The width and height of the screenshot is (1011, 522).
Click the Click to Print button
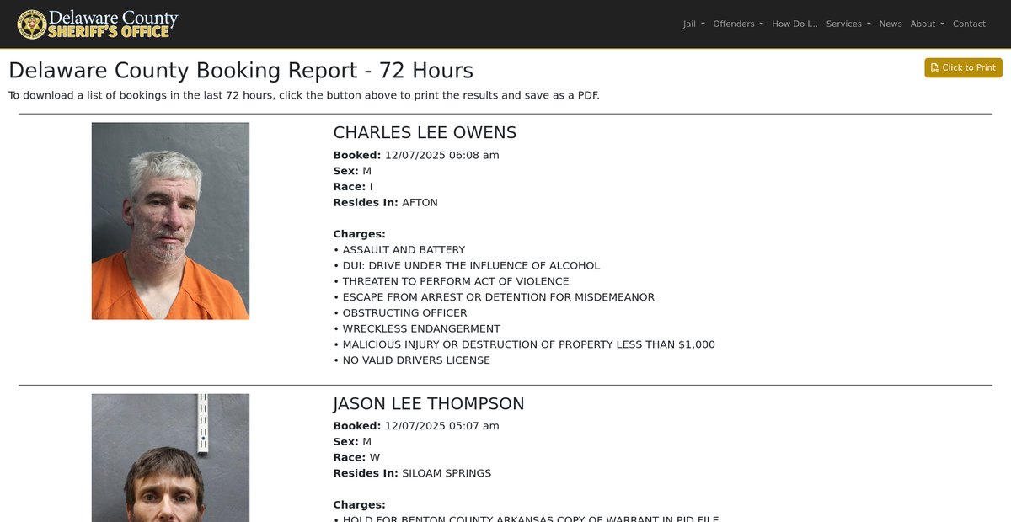pyautogui.click(x=963, y=67)
